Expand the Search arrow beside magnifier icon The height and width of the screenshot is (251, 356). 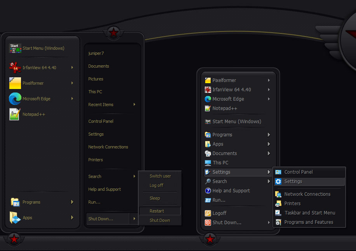coord(269,181)
